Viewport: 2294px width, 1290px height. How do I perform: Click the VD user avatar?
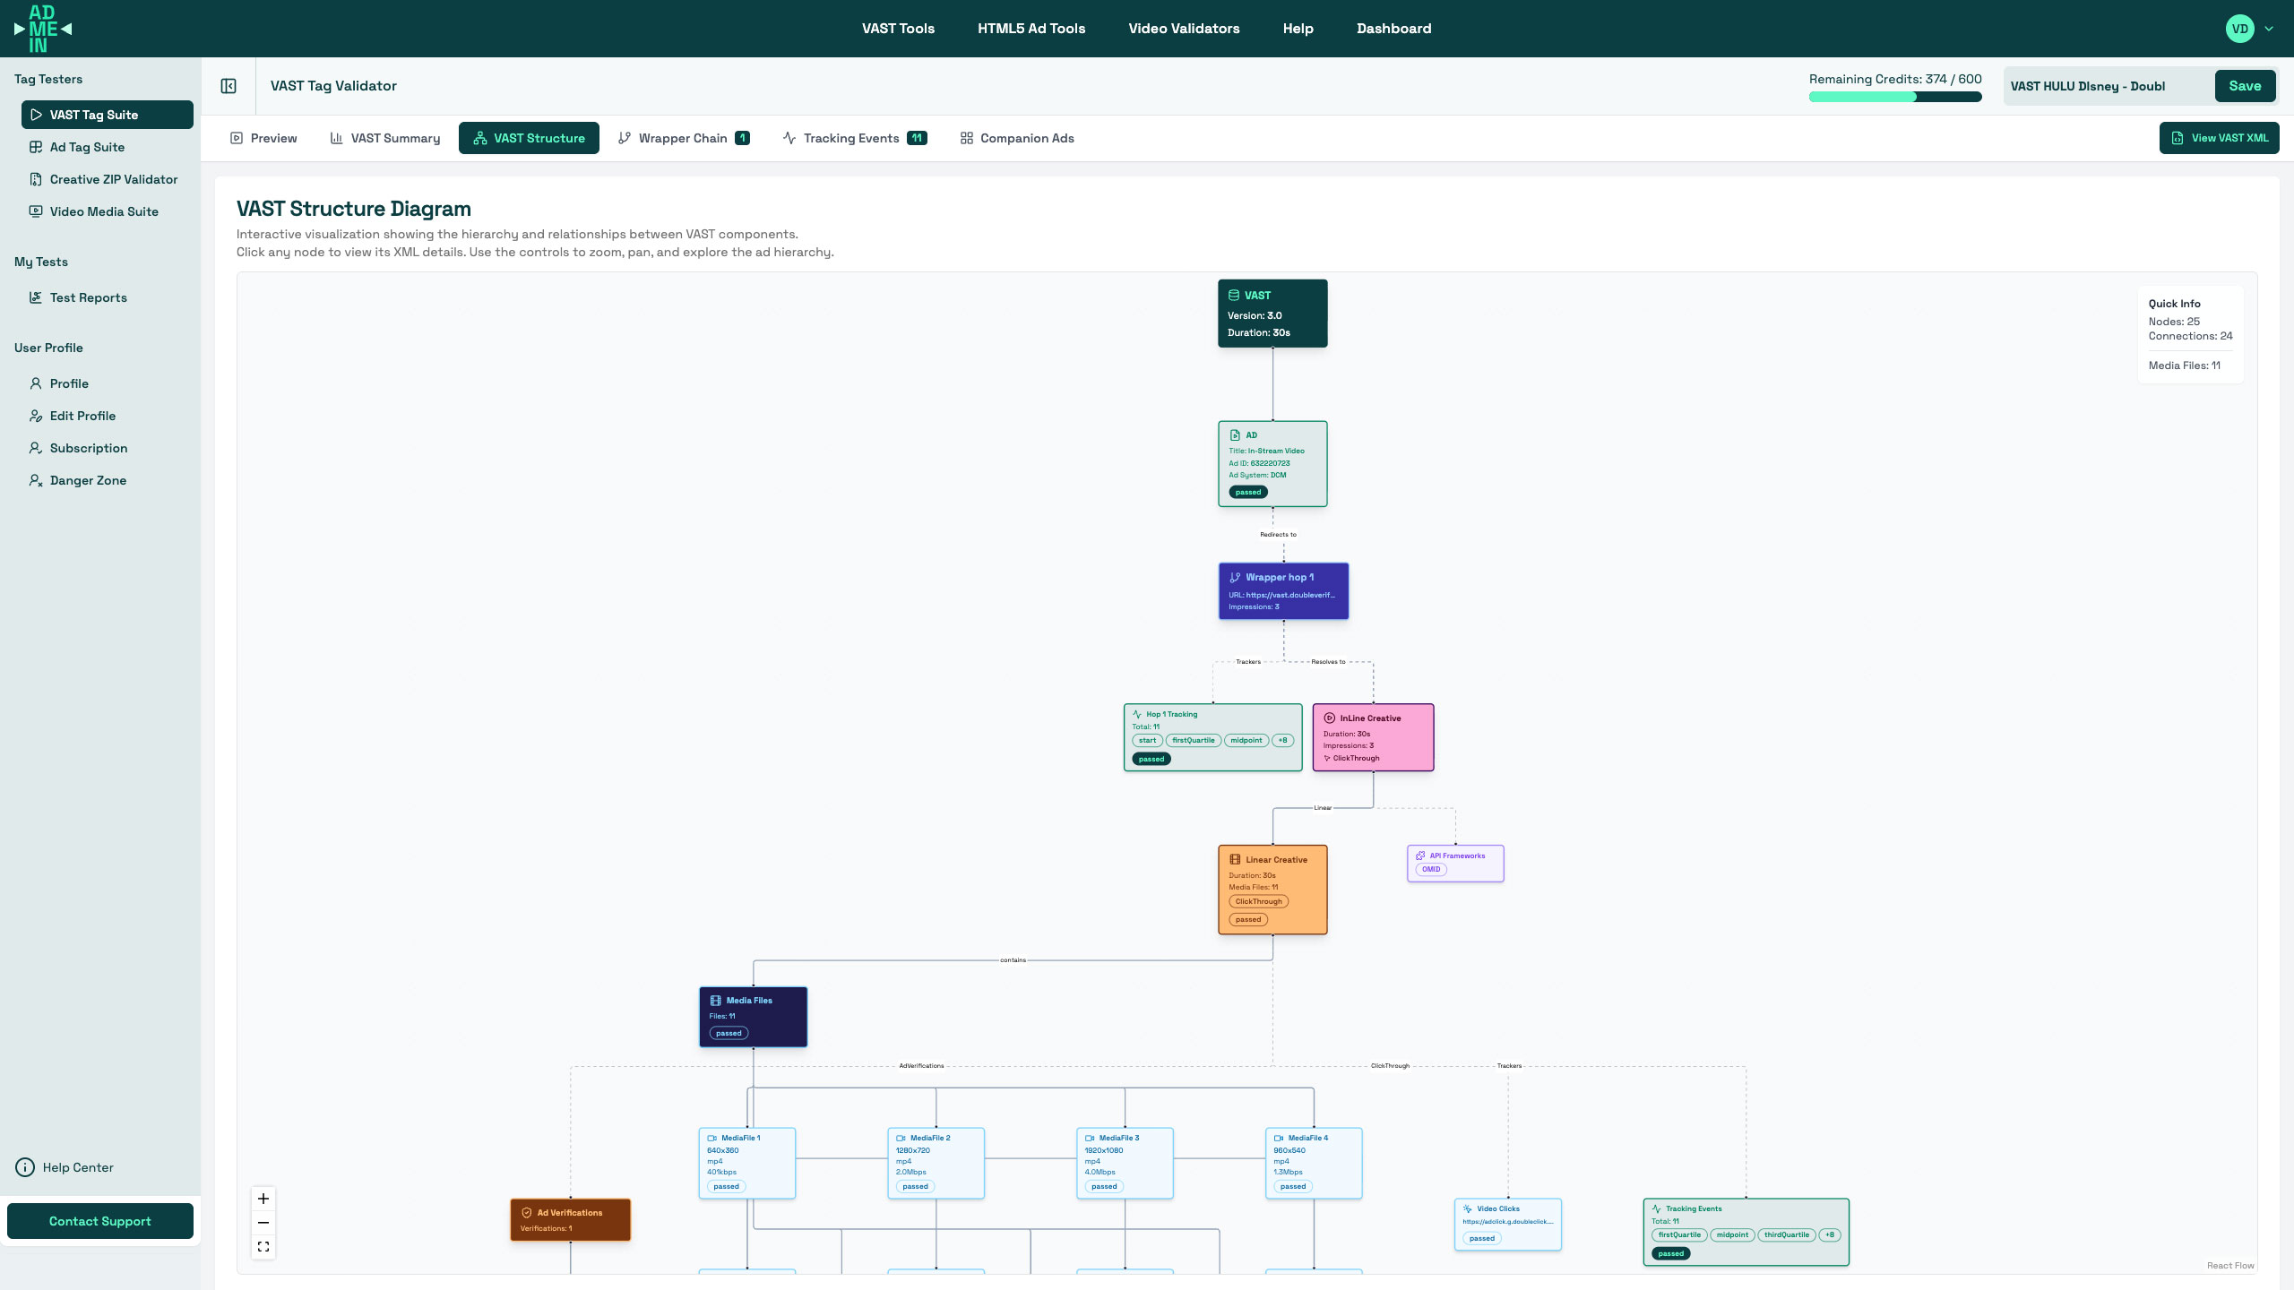pyautogui.click(x=2239, y=29)
